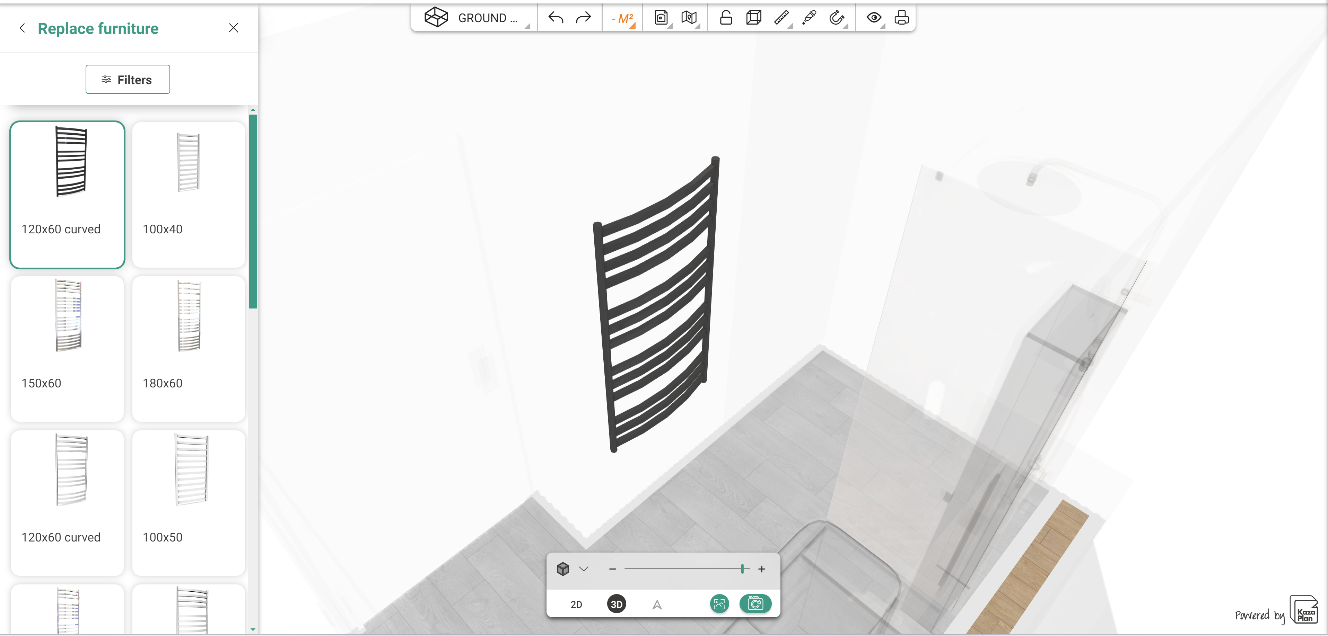Open the folded map location tool
The height and width of the screenshot is (636, 1328).
coord(689,18)
